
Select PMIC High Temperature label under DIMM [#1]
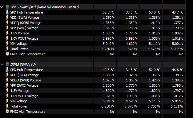tap(28, 54)
